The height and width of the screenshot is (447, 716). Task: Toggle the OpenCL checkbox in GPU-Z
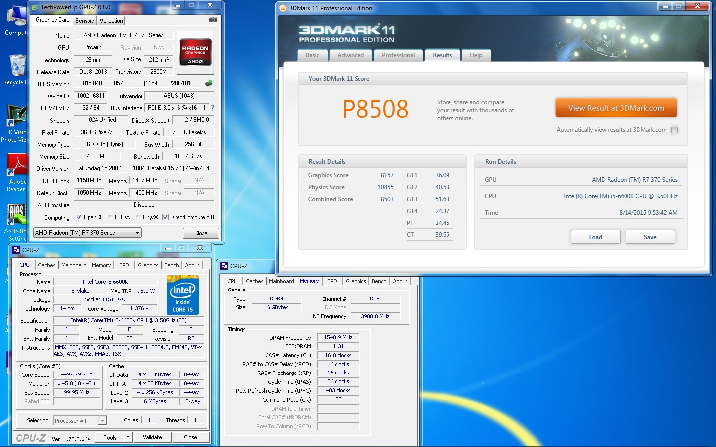point(79,217)
